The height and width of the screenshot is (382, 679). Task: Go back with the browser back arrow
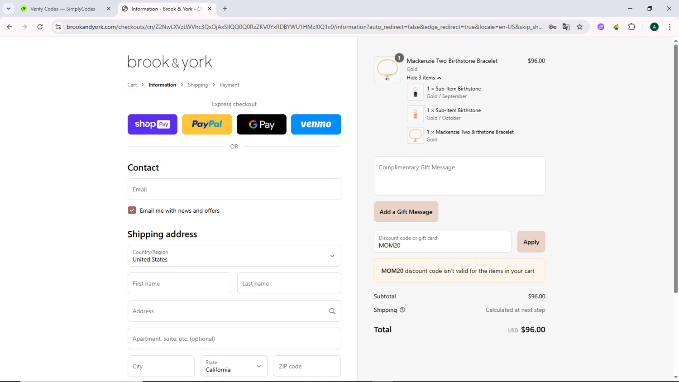pos(10,27)
